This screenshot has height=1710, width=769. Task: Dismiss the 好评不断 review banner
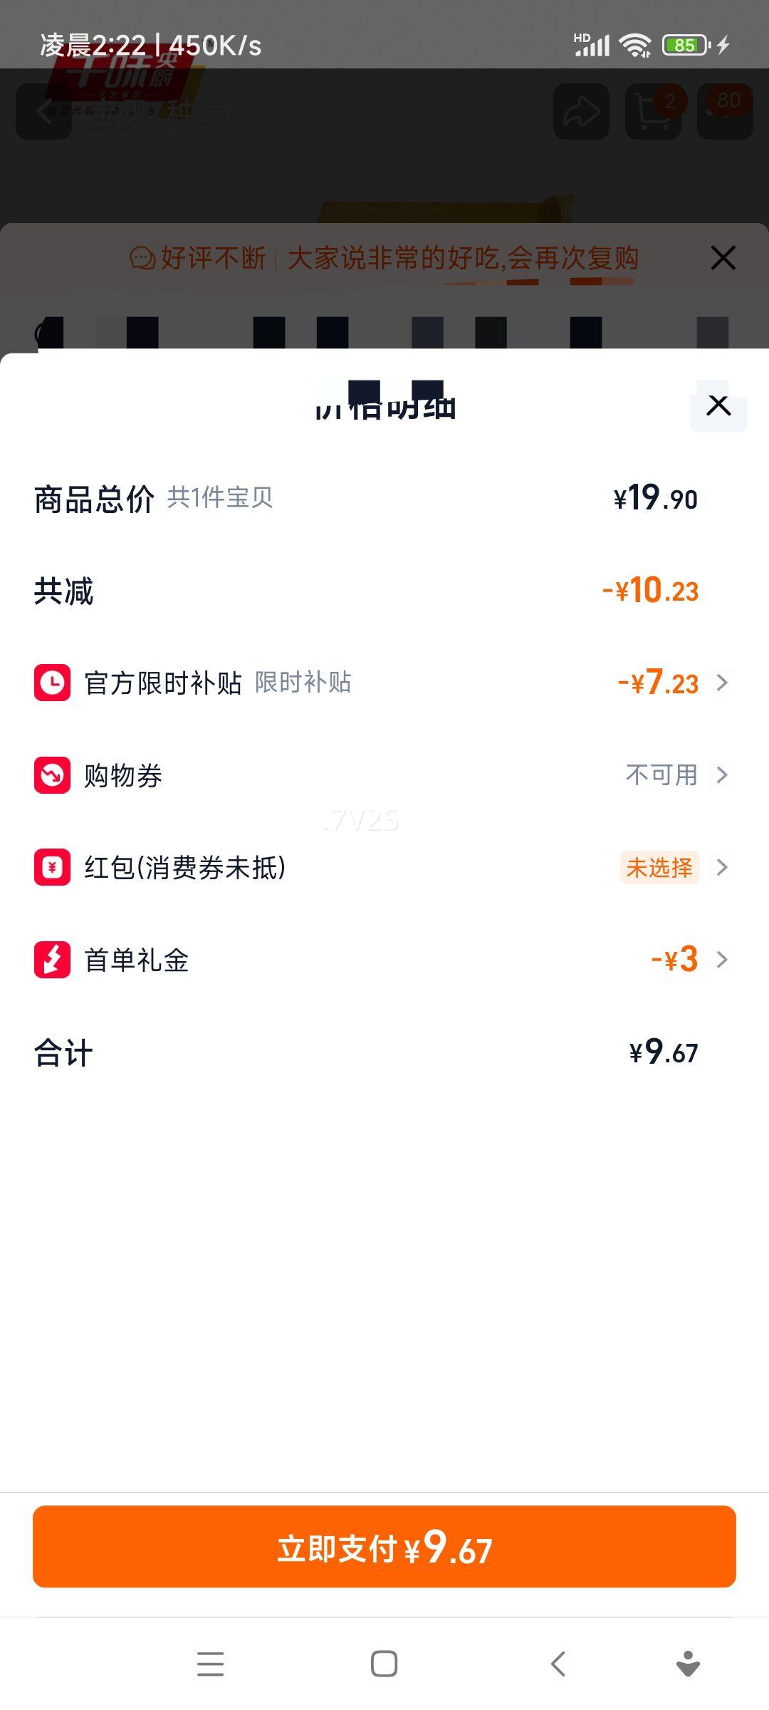(x=723, y=258)
